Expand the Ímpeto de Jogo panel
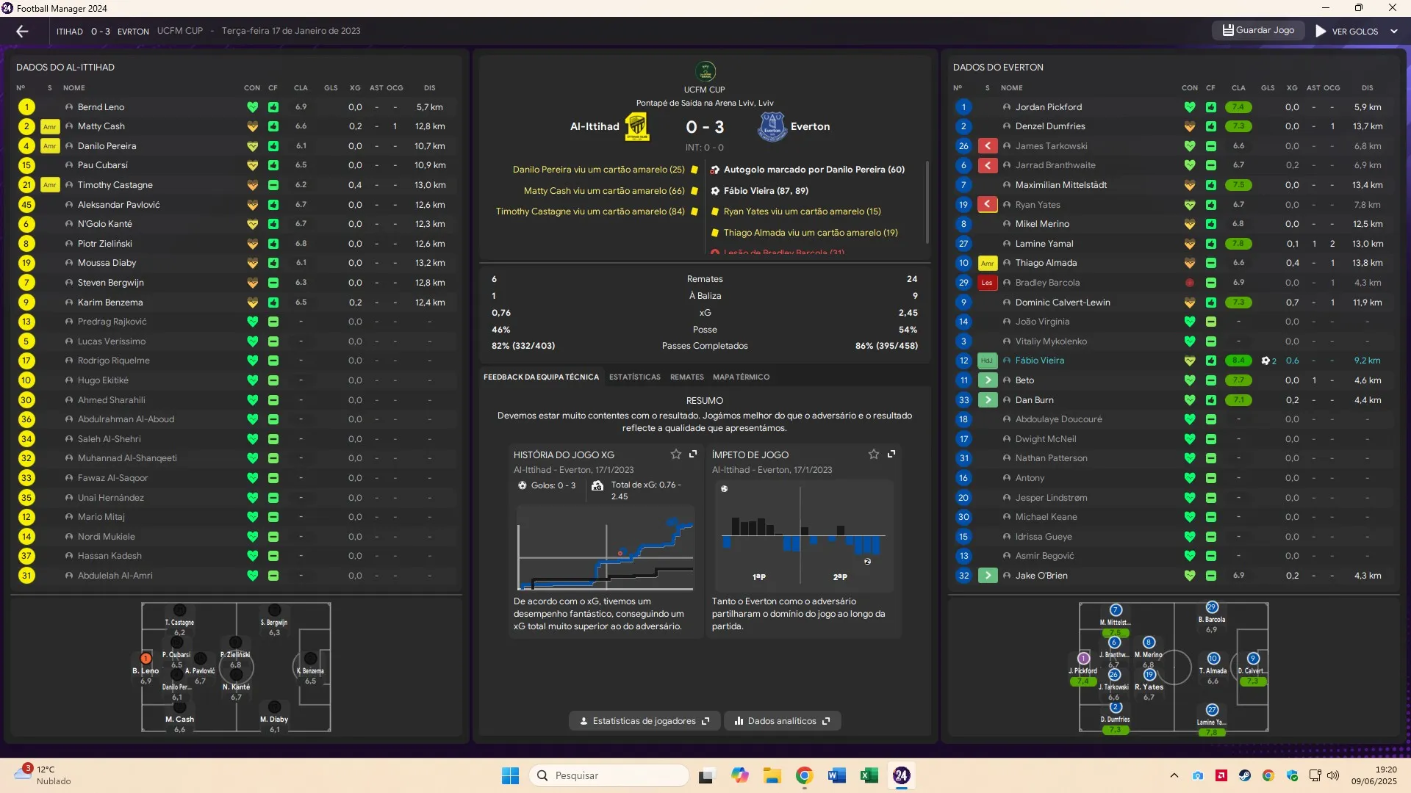The width and height of the screenshot is (1411, 793). pyautogui.click(x=891, y=455)
